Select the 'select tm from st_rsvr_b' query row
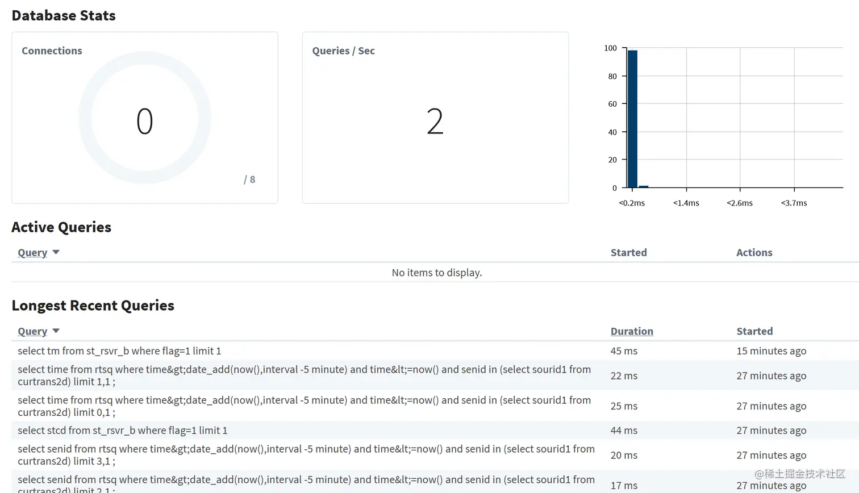859x493 pixels. pyautogui.click(x=435, y=351)
